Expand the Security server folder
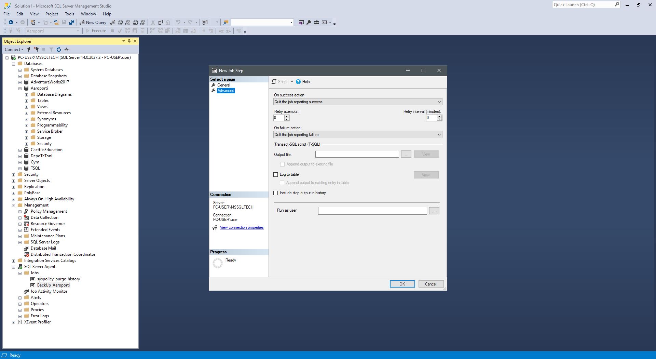Screen dimensions: 656x359 (x=13, y=174)
